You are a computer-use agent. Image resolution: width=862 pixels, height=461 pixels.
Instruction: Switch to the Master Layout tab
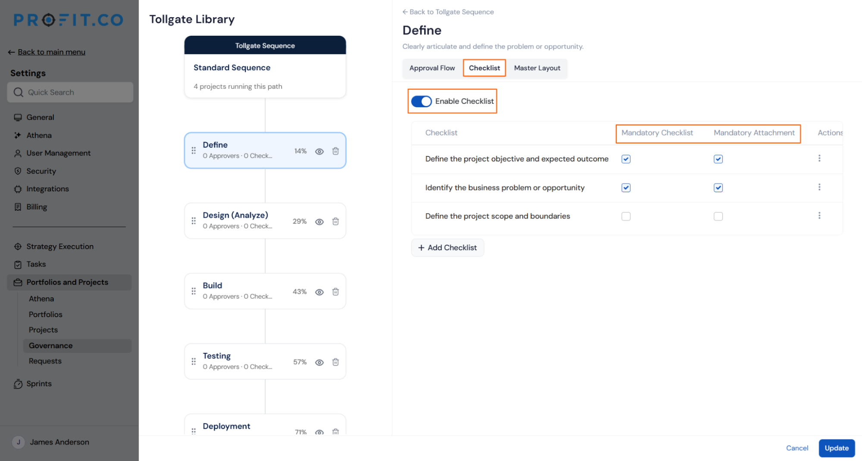coord(537,68)
